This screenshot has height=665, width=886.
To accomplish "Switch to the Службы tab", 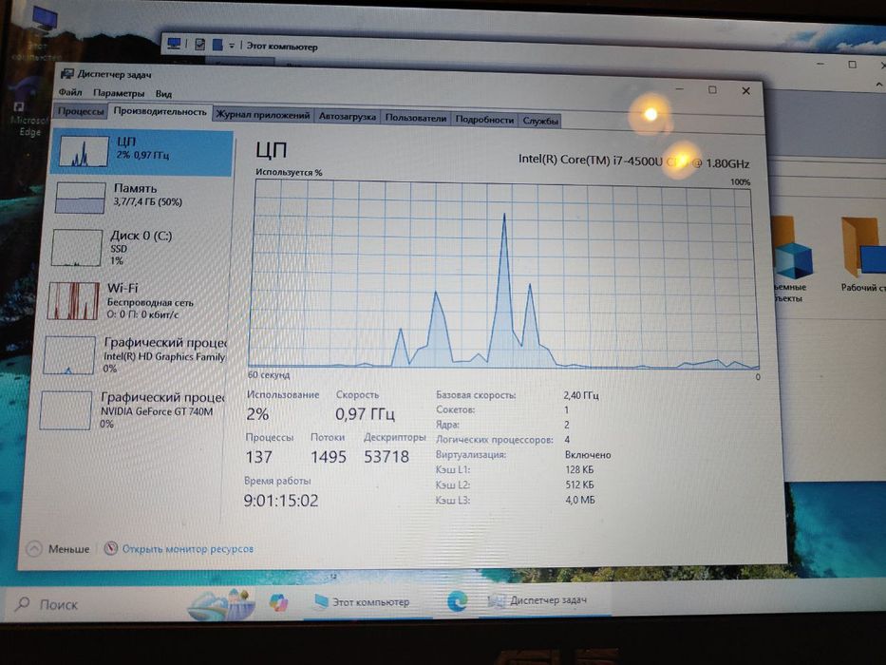I will [x=540, y=121].
